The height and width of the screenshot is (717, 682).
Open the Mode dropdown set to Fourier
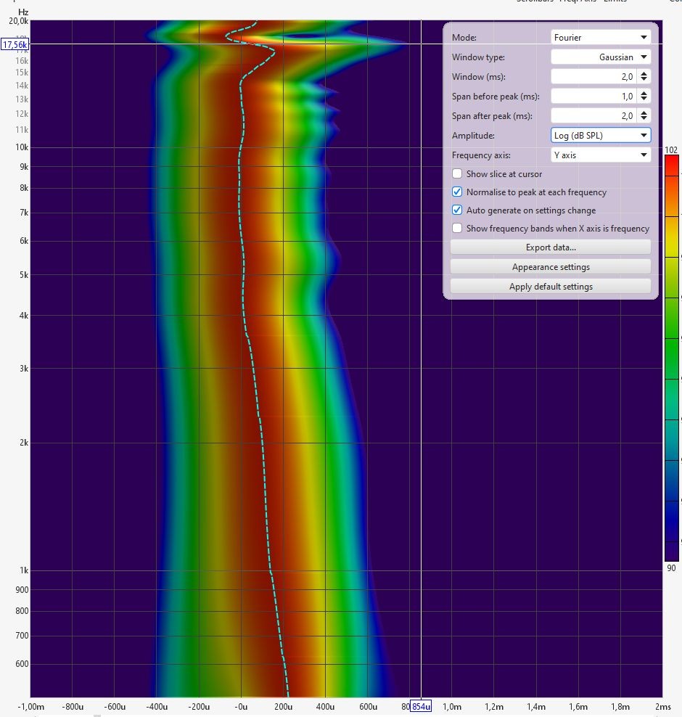click(x=601, y=38)
